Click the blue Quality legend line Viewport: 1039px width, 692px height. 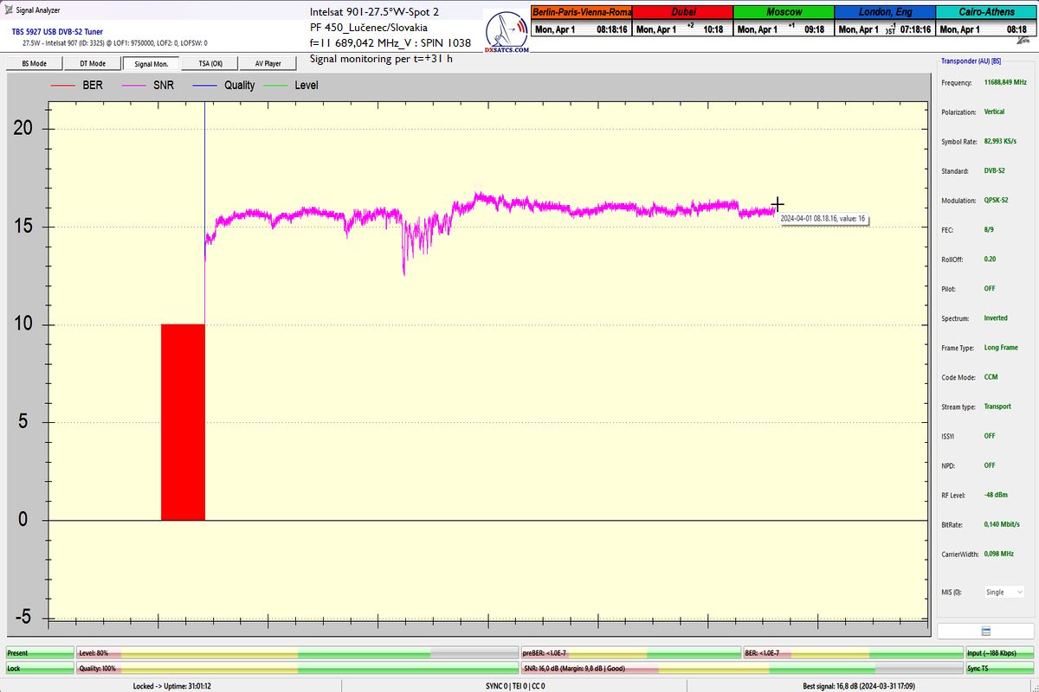(x=206, y=86)
